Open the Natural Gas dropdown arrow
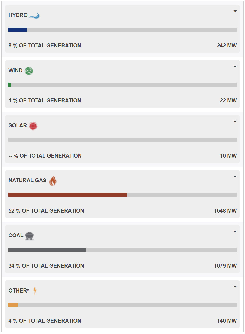The image size is (245, 334). click(235, 176)
